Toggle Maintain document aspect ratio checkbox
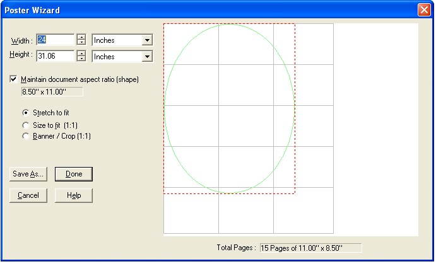The height and width of the screenshot is (264, 436). point(13,79)
